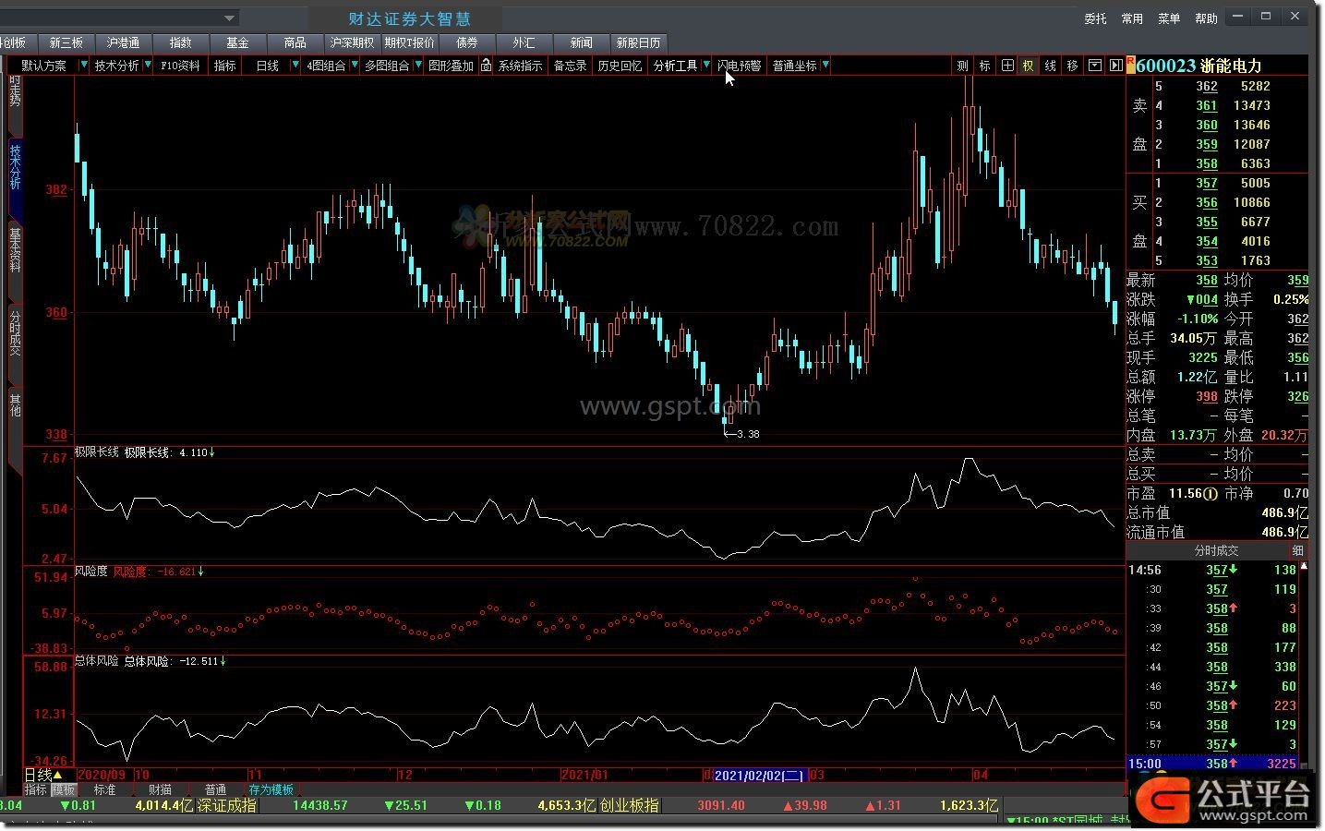Click the 风险度 indicator label

click(91, 572)
